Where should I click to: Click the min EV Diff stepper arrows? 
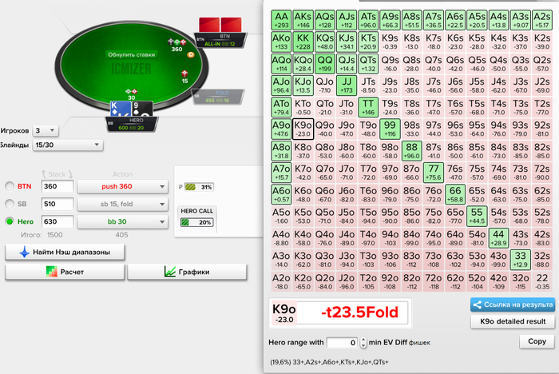pos(363,343)
